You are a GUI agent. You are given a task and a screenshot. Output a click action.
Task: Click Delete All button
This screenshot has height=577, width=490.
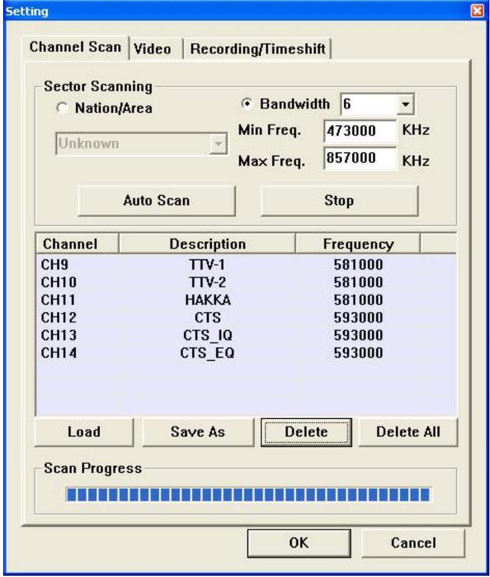click(408, 431)
